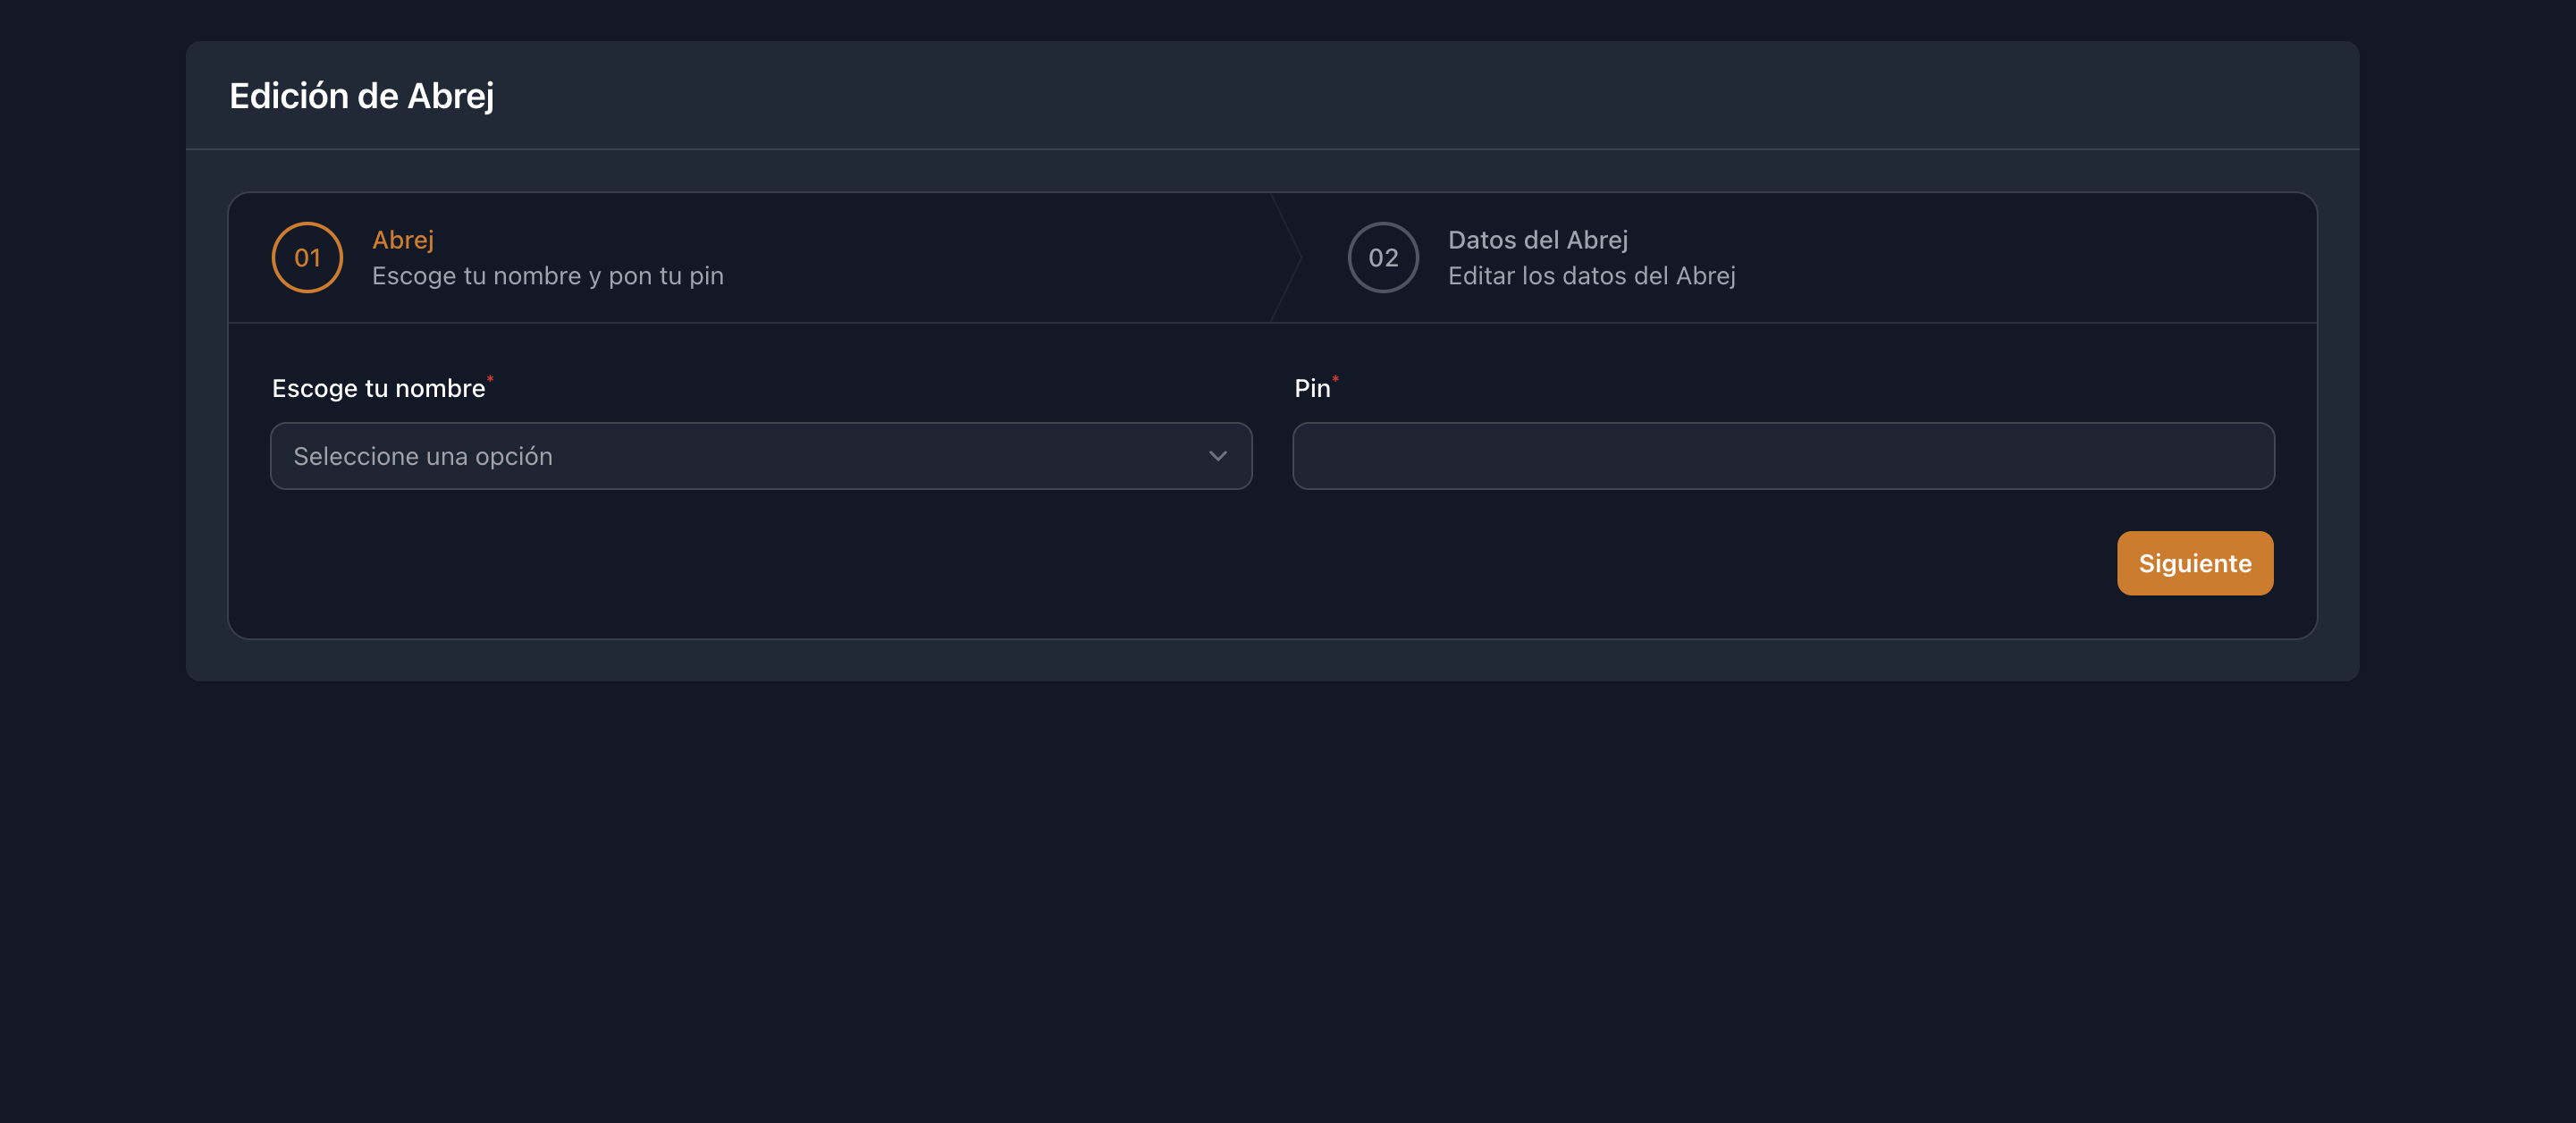The image size is (2576, 1123).
Task: Select the orange Abrej step title
Action: coord(403,240)
